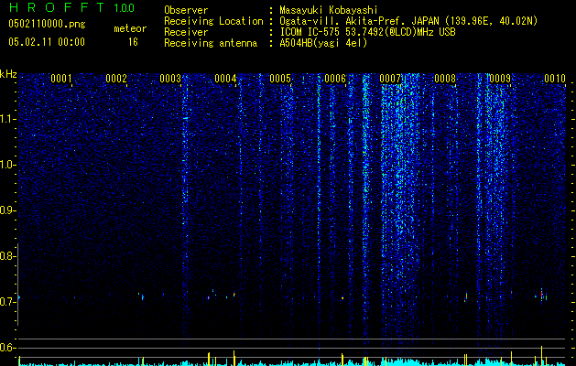
Task: Click the Receiving antenna field label
Action: pos(211,43)
